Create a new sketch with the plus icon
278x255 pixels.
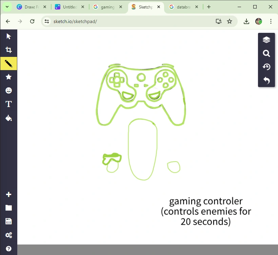tap(8, 194)
